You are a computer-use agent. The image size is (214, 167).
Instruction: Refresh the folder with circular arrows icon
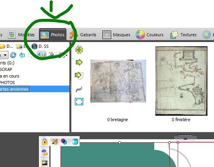13,55
